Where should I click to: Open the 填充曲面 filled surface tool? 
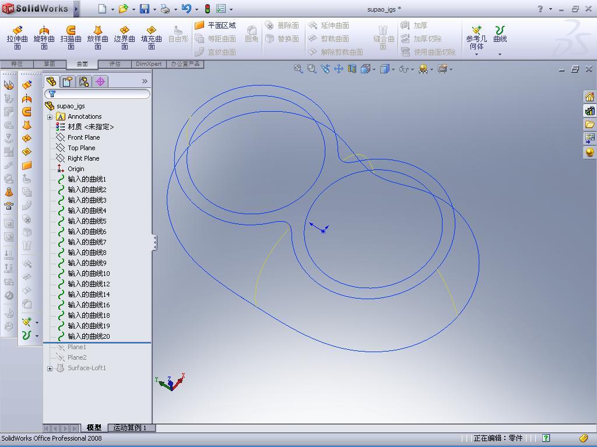coord(151,37)
